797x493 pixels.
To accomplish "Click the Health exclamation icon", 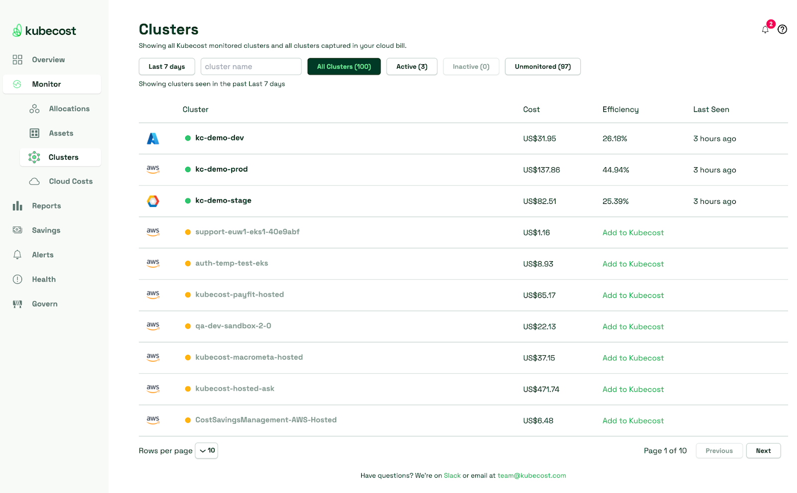I will coord(17,279).
